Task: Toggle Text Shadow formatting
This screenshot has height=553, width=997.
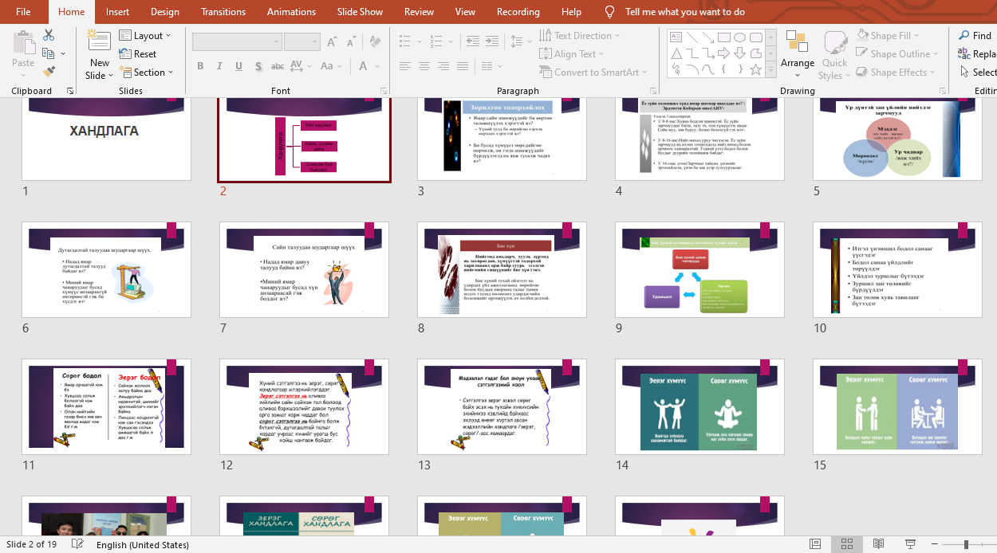Action: pos(258,66)
